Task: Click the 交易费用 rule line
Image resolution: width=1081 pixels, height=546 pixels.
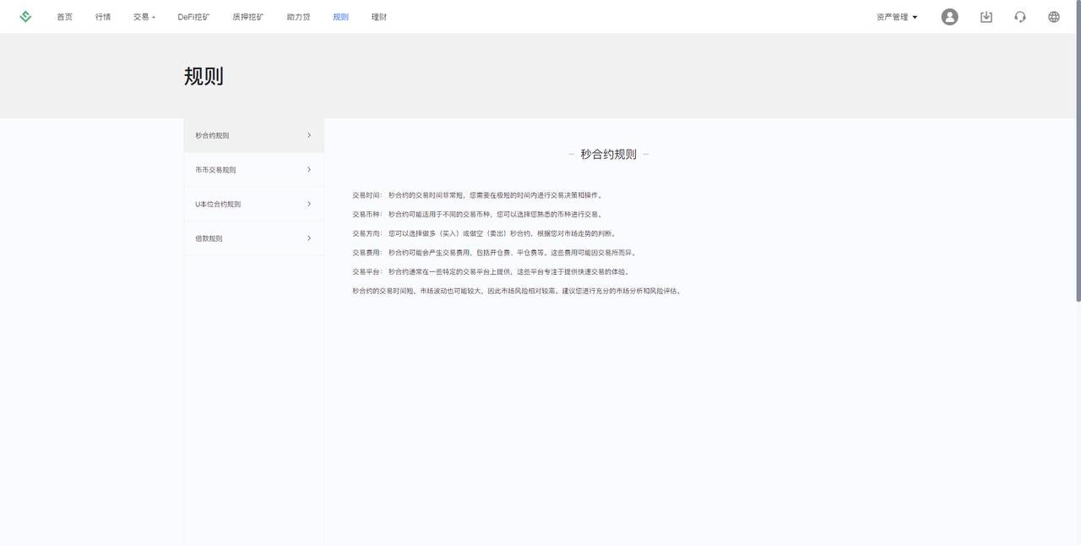Action: click(x=494, y=253)
